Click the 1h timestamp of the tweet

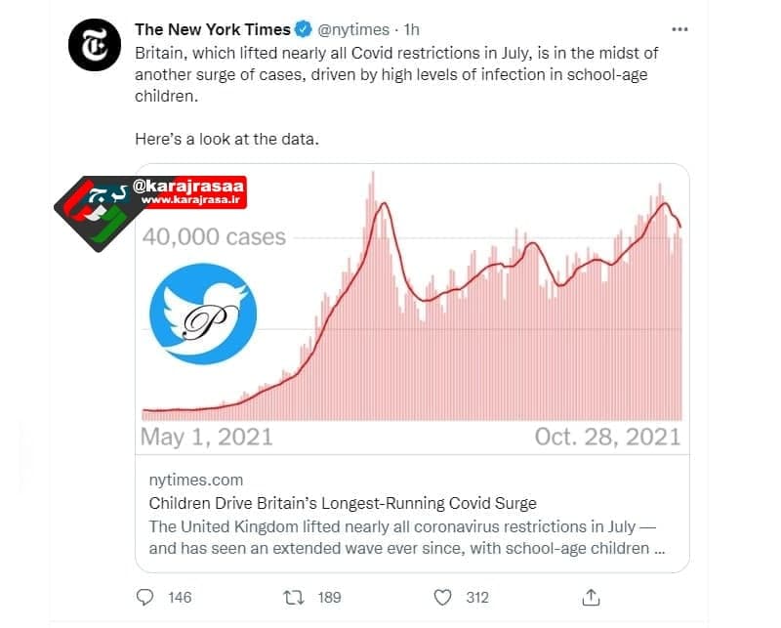pos(411,29)
